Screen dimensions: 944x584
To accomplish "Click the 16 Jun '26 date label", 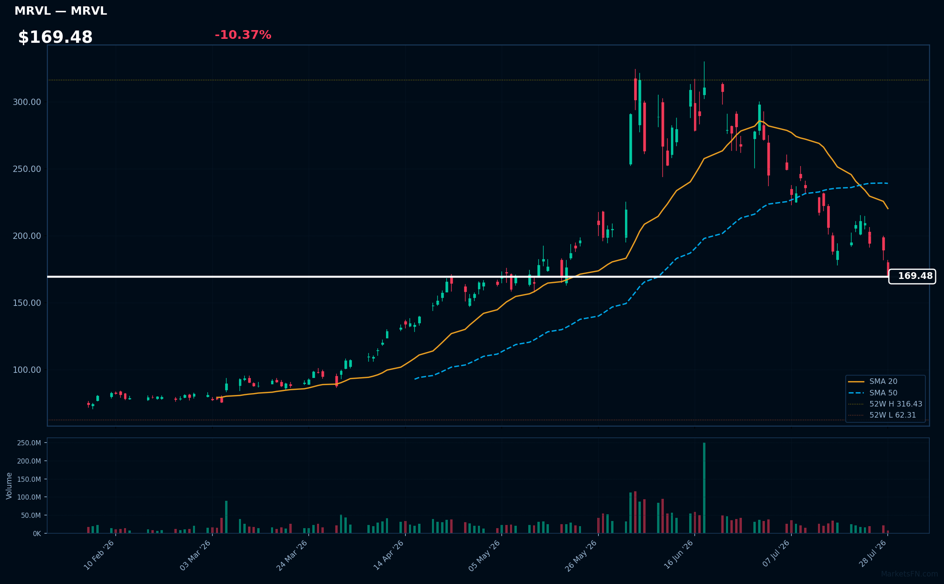I will 678,555.
